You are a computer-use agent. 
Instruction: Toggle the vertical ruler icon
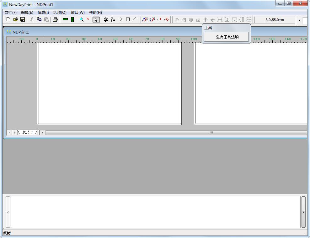point(72,19)
